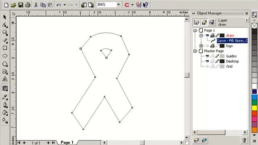Select the Page 1 tab at the bottom
The height and width of the screenshot is (145, 258).
pyautogui.click(x=67, y=142)
